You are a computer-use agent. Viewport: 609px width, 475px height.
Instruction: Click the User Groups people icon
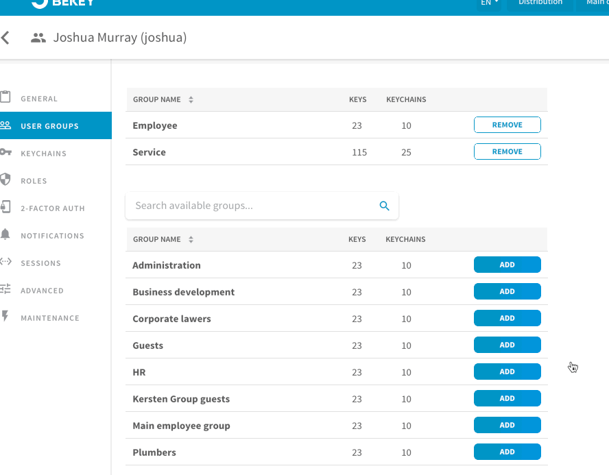tap(5, 125)
